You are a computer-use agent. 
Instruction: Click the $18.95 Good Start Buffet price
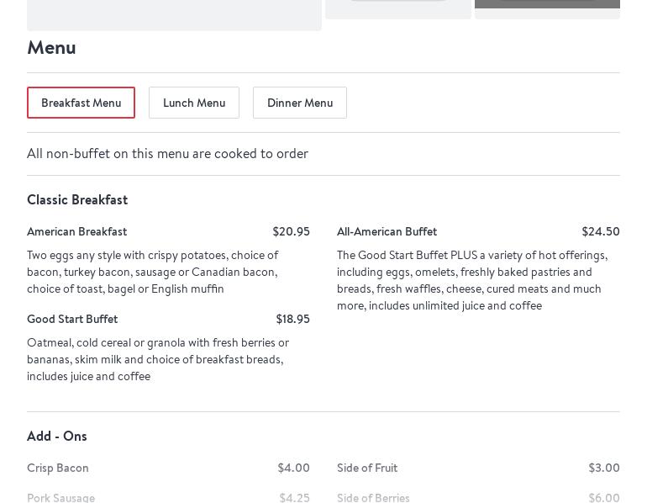(292, 319)
